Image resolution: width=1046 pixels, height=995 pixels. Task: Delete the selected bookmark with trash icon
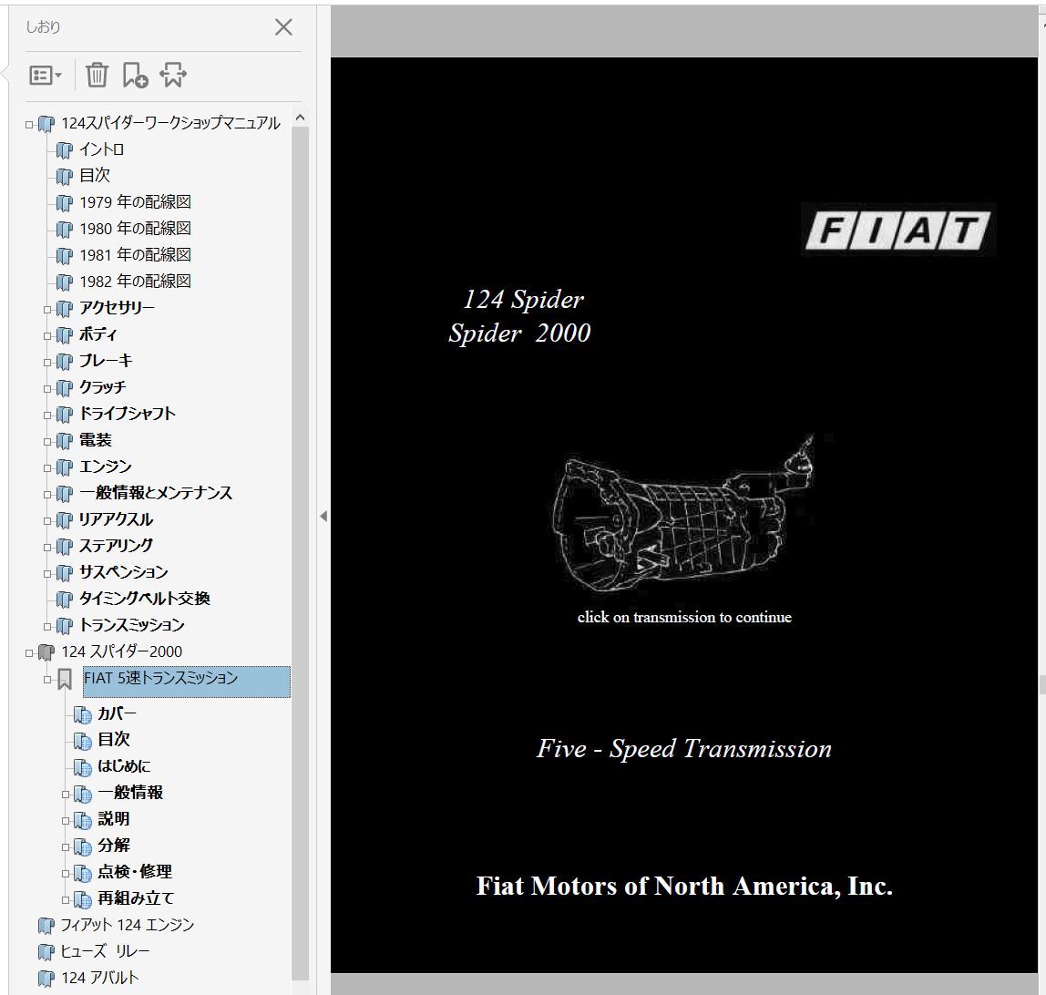click(97, 75)
